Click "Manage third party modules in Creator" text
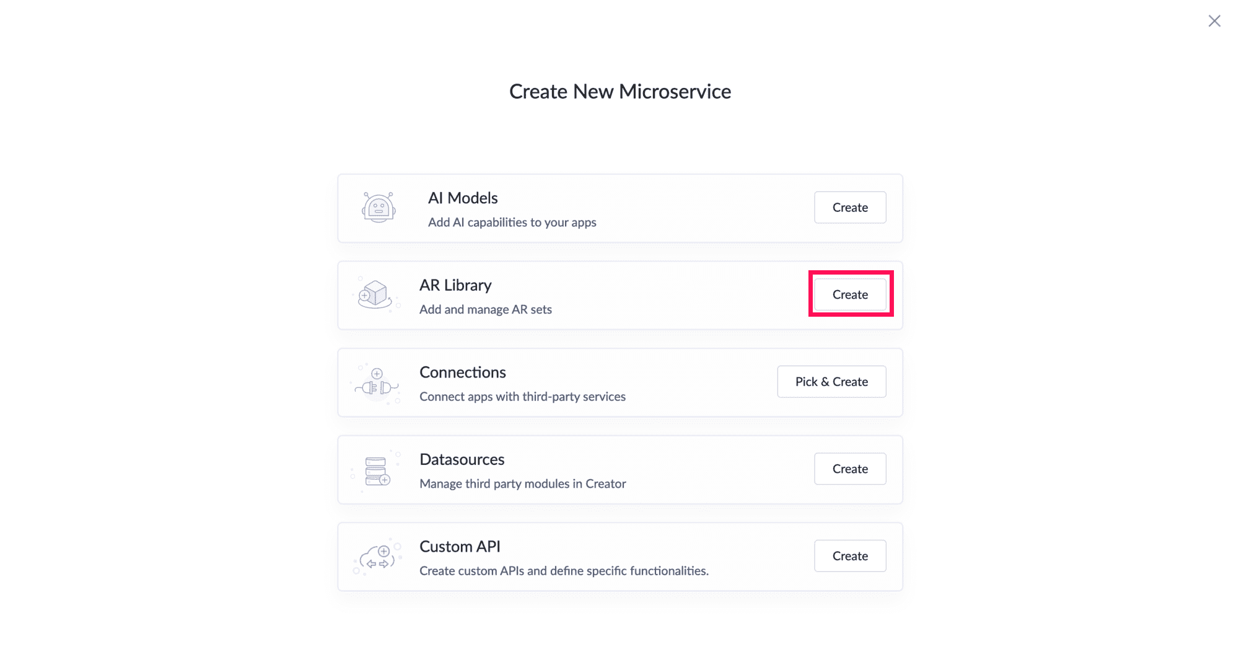1239x657 pixels. pyautogui.click(x=522, y=484)
